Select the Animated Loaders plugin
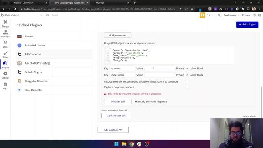This screenshot has width=263, height=148. tap(54, 45)
